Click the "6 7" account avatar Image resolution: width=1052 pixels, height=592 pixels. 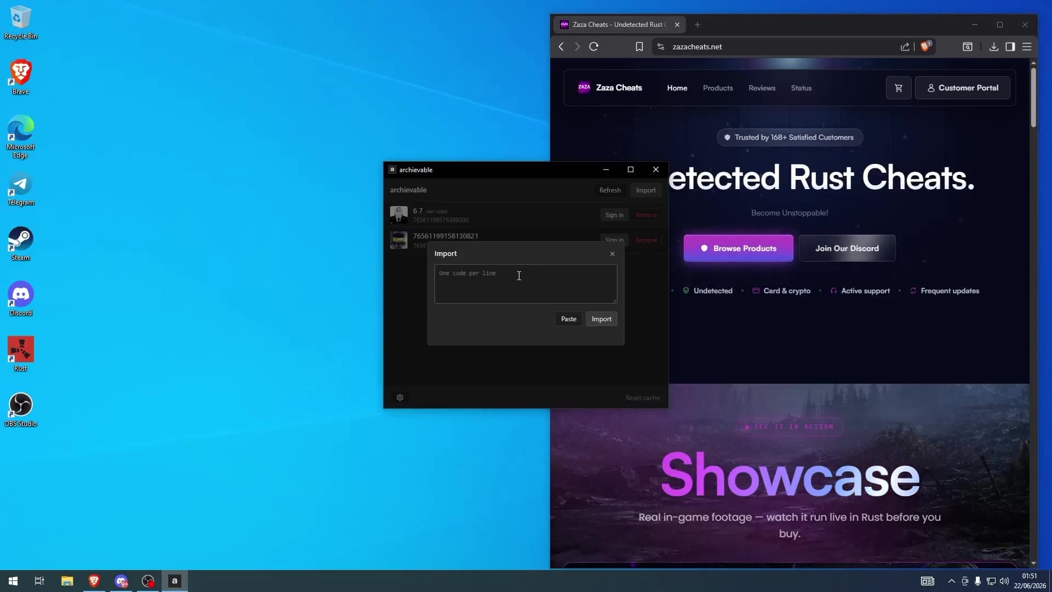[399, 215]
